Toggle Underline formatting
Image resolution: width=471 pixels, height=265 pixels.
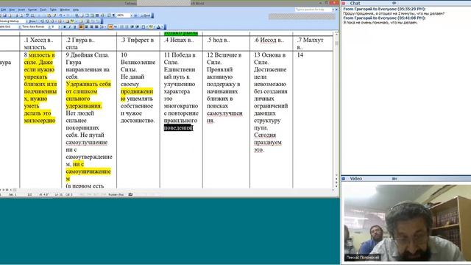(75, 26)
